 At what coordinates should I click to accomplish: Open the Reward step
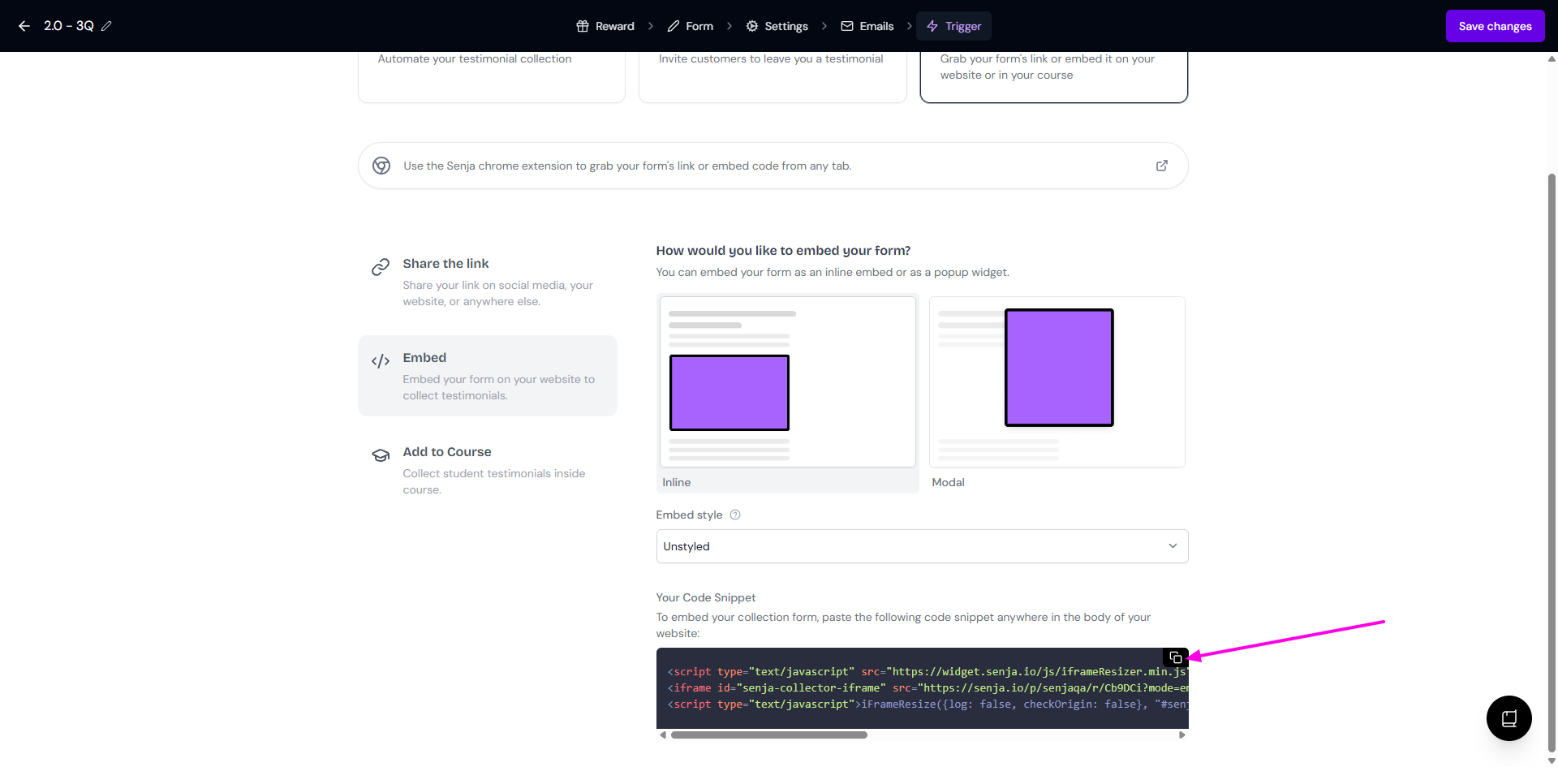point(605,26)
